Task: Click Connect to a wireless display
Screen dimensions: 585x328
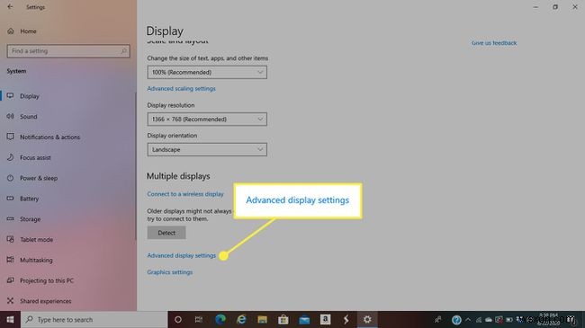Action: [x=185, y=194]
